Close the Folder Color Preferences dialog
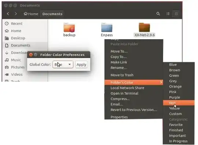 31,55
